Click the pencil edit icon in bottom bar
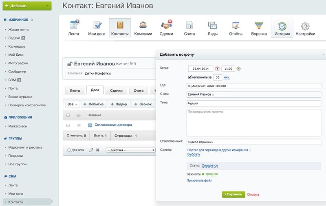The height and width of the screenshot is (206, 326). coord(91,150)
